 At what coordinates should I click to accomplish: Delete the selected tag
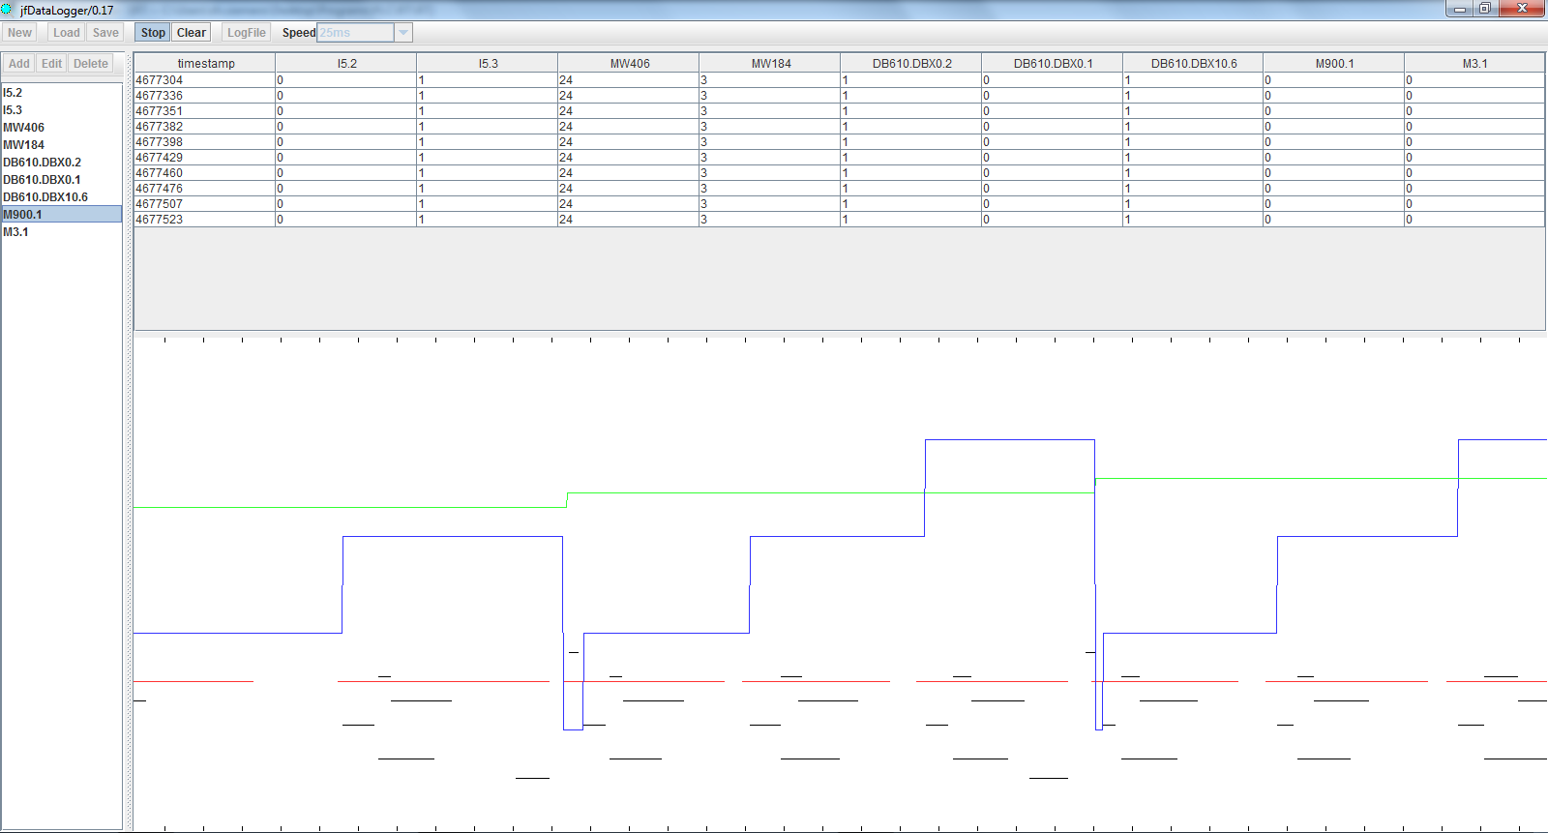(91, 64)
